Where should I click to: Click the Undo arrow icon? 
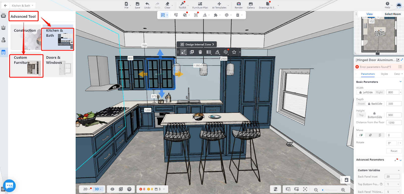[x=147, y=4]
